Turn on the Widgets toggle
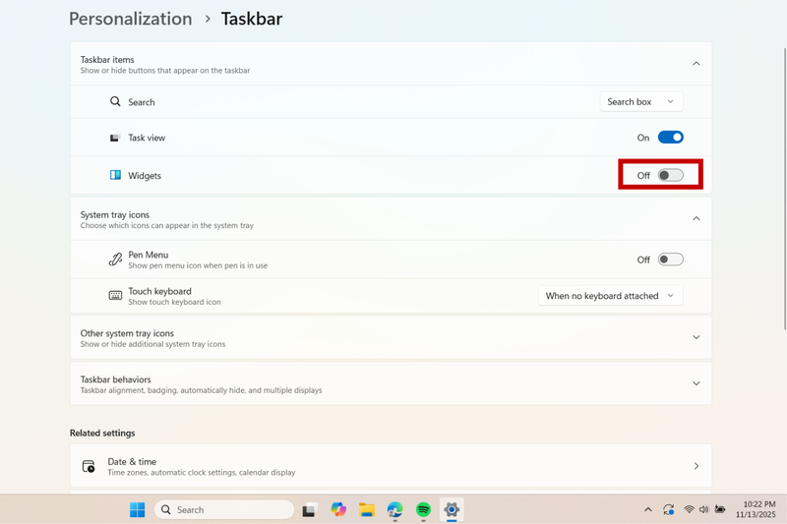The height and width of the screenshot is (524, 787). click(671, 175)
